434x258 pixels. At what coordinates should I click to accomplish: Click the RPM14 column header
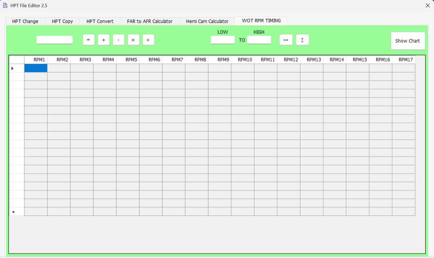(334, 60)
